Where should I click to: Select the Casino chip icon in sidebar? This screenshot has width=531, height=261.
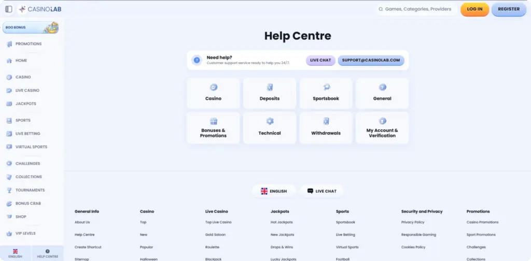(9, 77)
